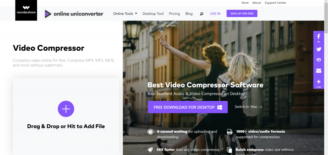This screenshot has width=328, height=155.
Task: Click the Windows logo in download button
Action: tap(220, 107)
